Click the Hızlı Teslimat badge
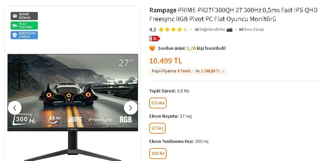 [x=24, y=26]
